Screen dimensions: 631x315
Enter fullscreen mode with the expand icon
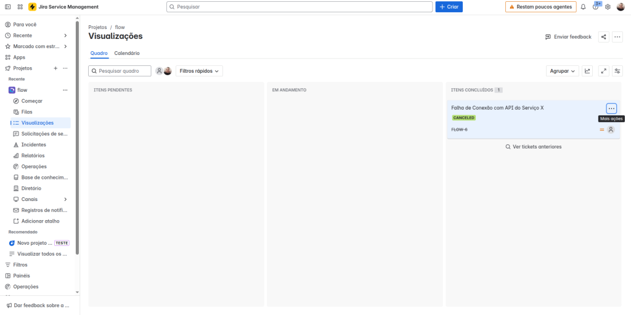tap(603, 71)
